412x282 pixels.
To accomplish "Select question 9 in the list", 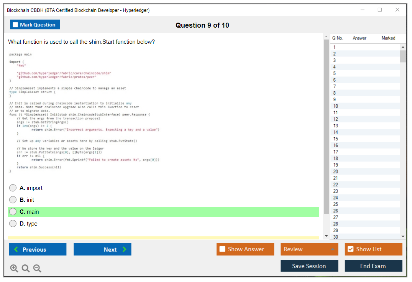I will pos(335,99).
